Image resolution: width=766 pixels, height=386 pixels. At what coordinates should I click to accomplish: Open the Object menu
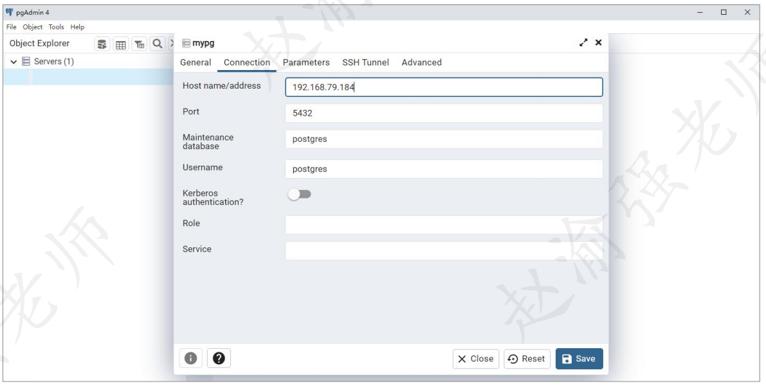[33, 27]
